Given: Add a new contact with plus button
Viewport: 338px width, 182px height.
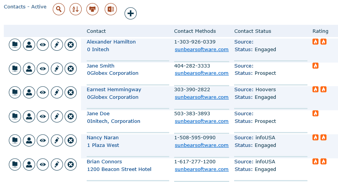Looking at the screenshot, I should point(130,13).
